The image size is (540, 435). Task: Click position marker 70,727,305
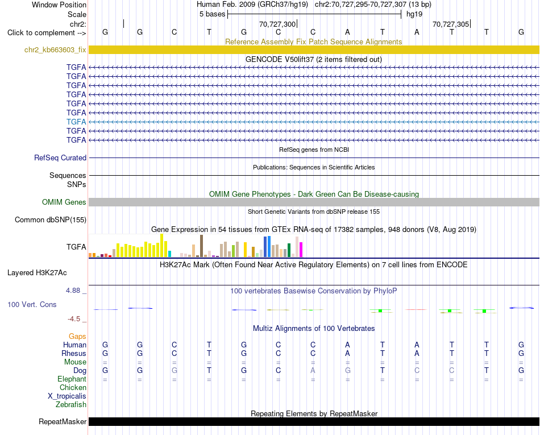coord(451,24)
